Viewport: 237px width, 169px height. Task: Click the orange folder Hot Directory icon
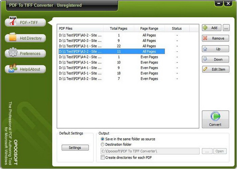[13, 37]
